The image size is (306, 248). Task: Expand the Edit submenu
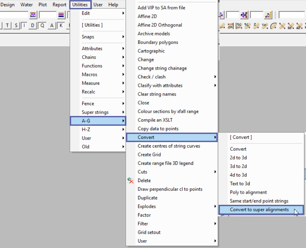click(98, 13)
